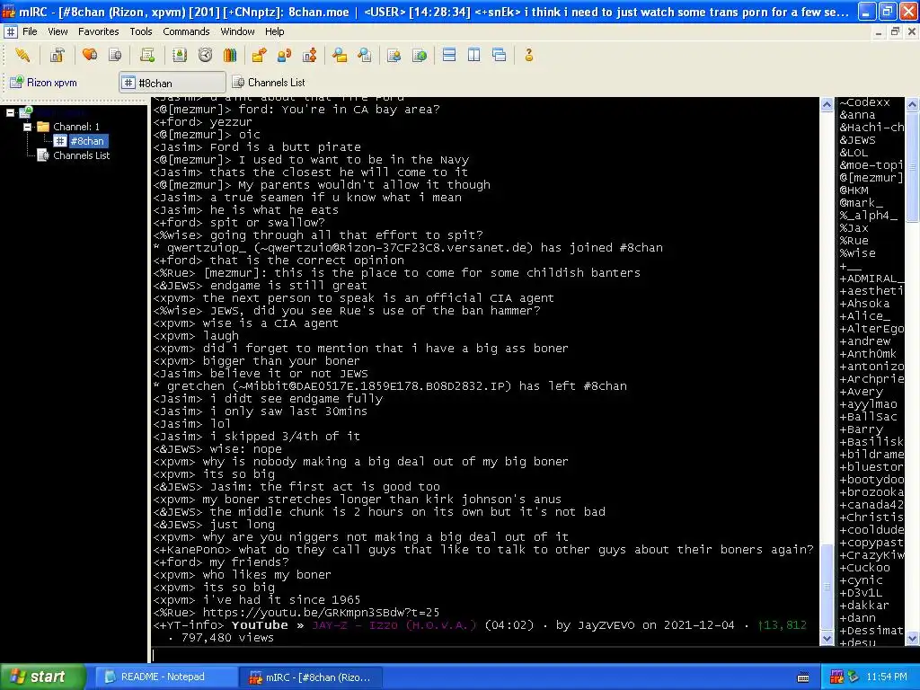The height and width of the screenshot is (690, 920).
Task: Open the Help menu
Action: [275, 31]
